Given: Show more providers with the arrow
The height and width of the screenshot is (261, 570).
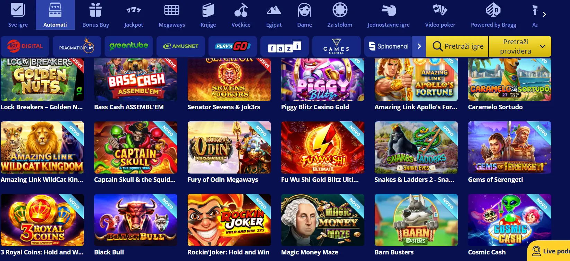Looking at the screenshot, I should (x=419, y=46).
